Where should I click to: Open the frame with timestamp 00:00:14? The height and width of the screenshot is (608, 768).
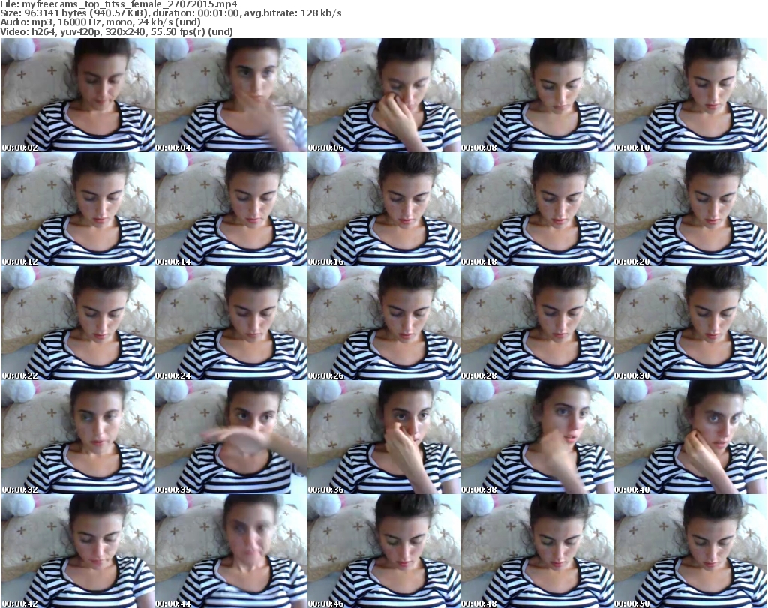(x=231, y=209)
